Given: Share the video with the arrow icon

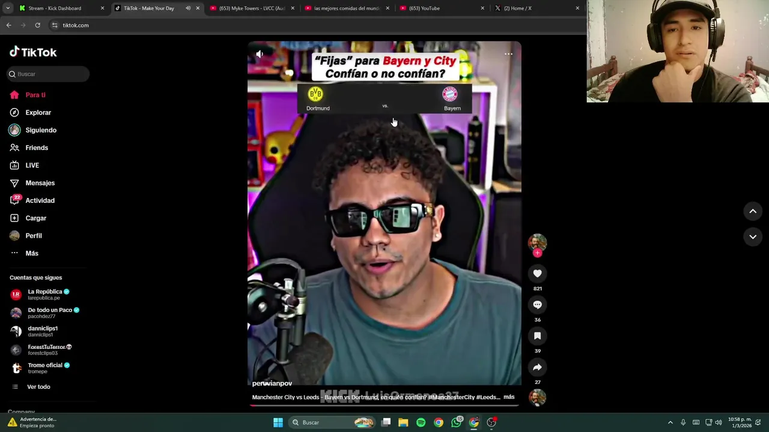Looking at the screenshot, I should click(x=537, y=367).
